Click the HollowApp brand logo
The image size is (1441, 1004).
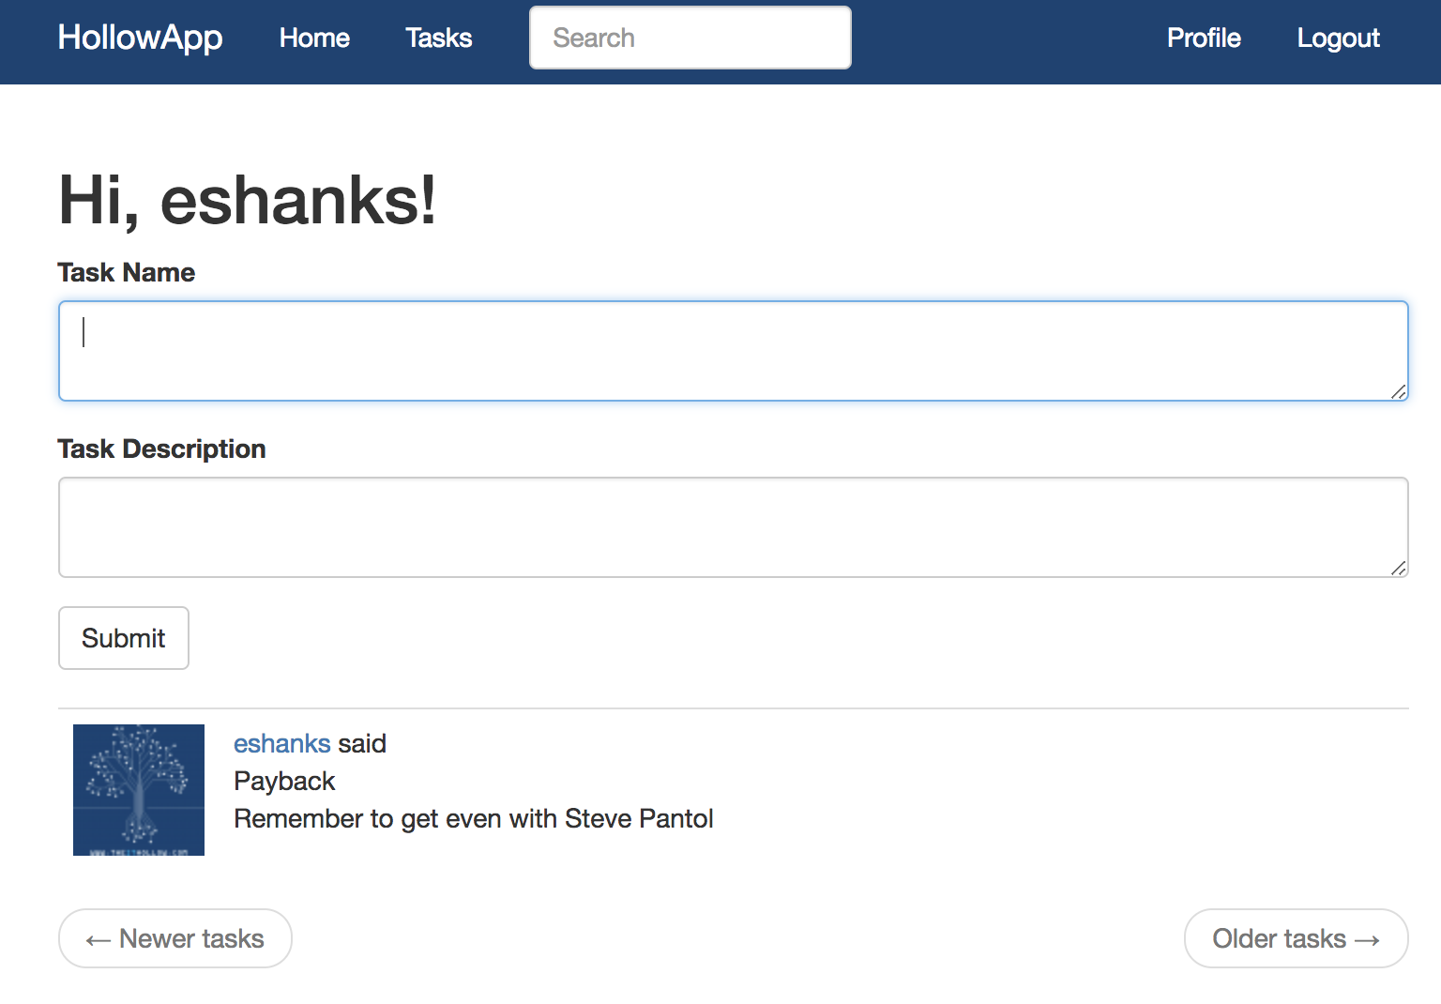[140, 38]
